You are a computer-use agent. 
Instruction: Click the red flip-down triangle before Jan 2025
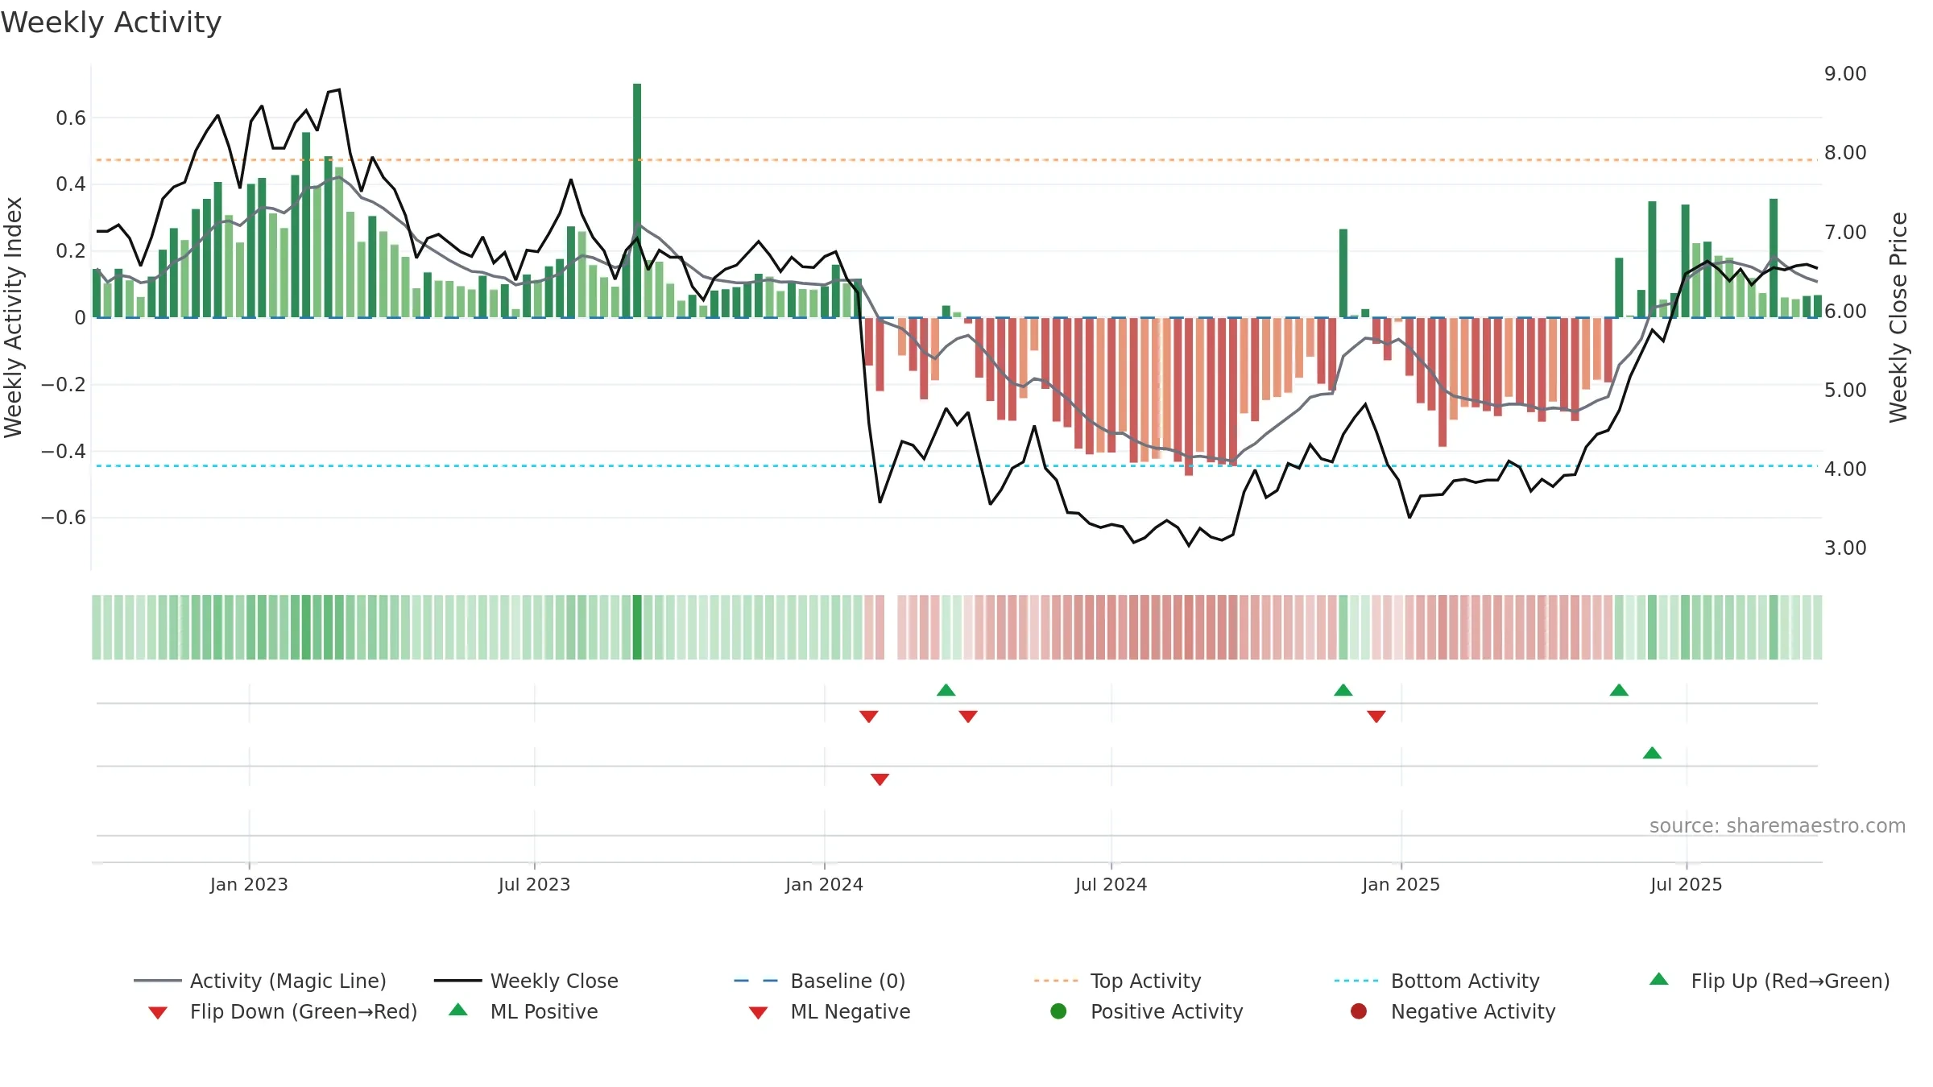tap(1376, 717)
